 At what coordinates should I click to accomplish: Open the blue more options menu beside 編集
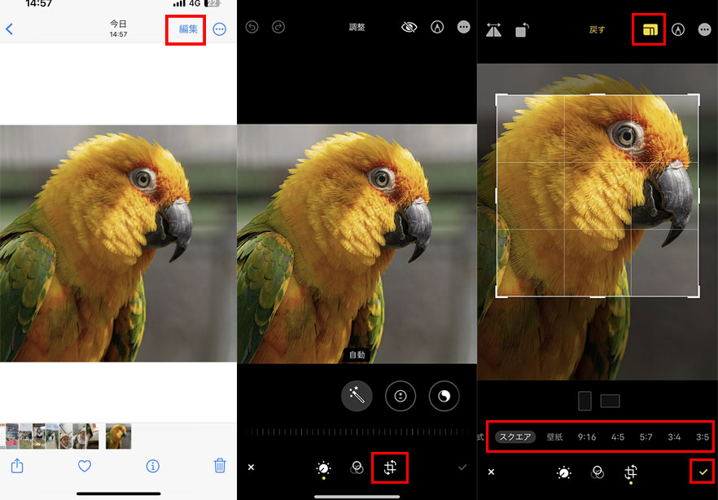point(220,29)
